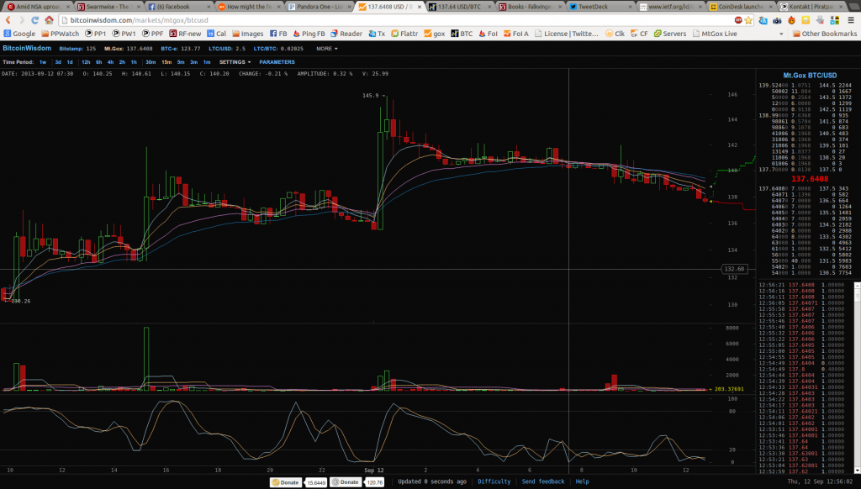Screen dimensions: 861x489
Task: Open the gox bookmark
Action: 435,34
